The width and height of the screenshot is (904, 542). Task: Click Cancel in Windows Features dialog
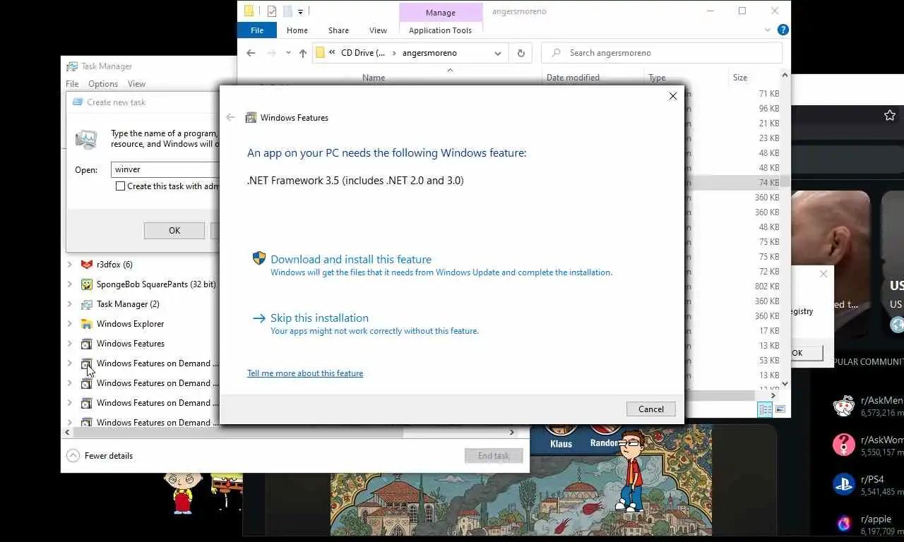tap(651, 409)
